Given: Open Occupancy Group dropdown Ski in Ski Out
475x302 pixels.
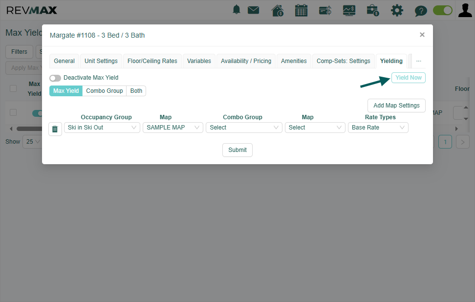Looking at the screenshot, I should [x=102, y=128].
